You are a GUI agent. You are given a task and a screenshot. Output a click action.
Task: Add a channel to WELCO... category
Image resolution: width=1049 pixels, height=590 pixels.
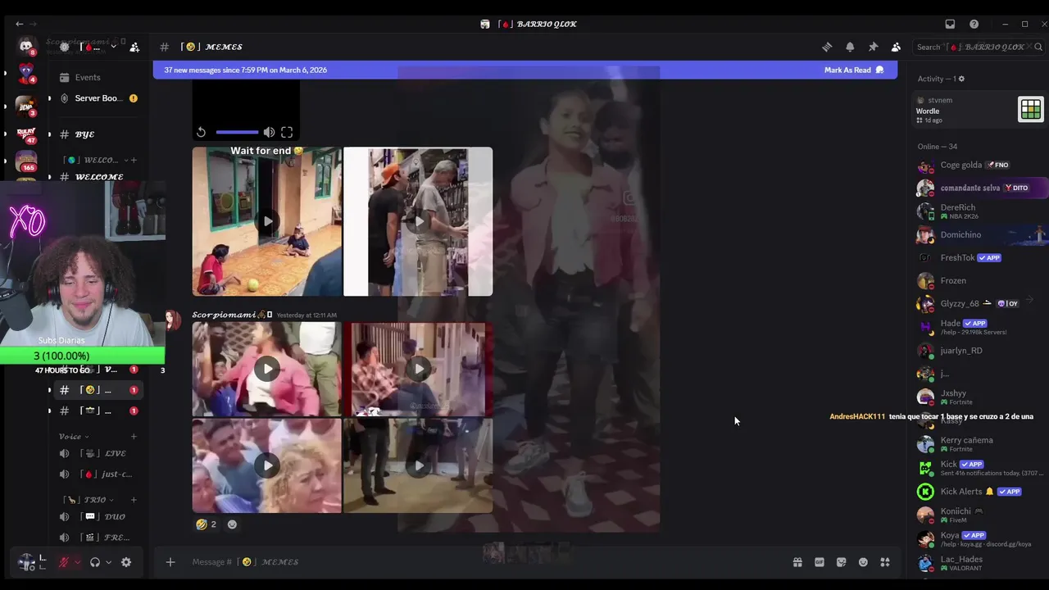coord(134,160)
